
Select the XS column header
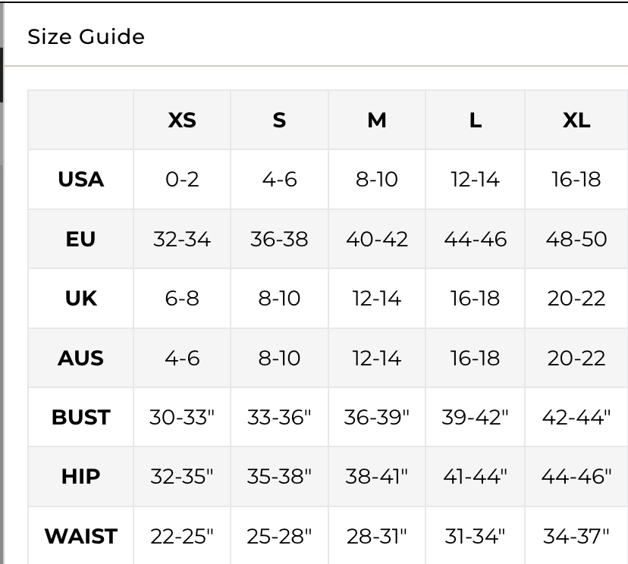[x=182, y=121]
